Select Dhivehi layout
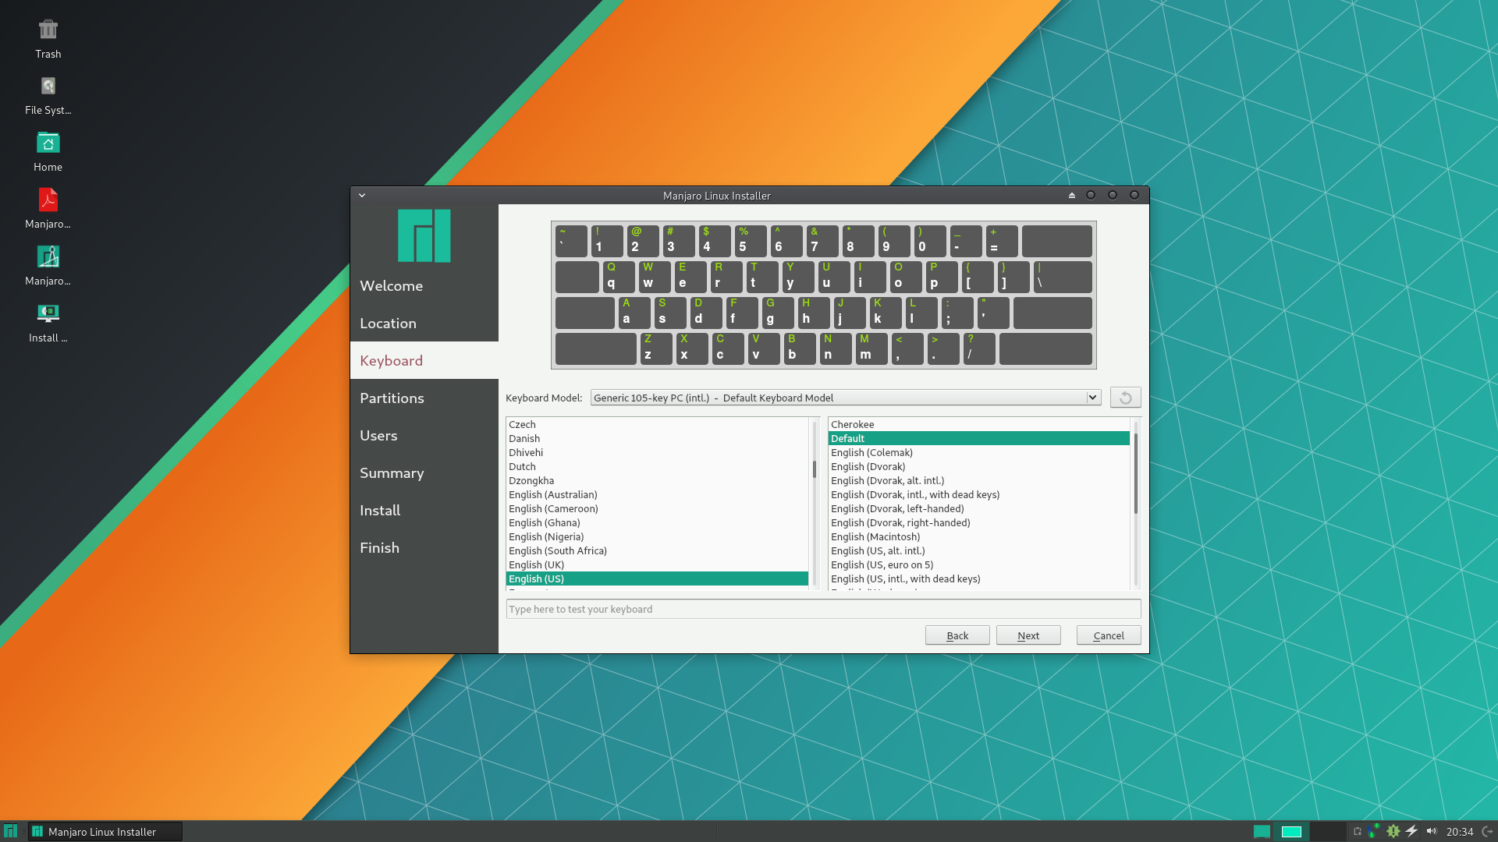1498x842 pixels. pos(657,452)
